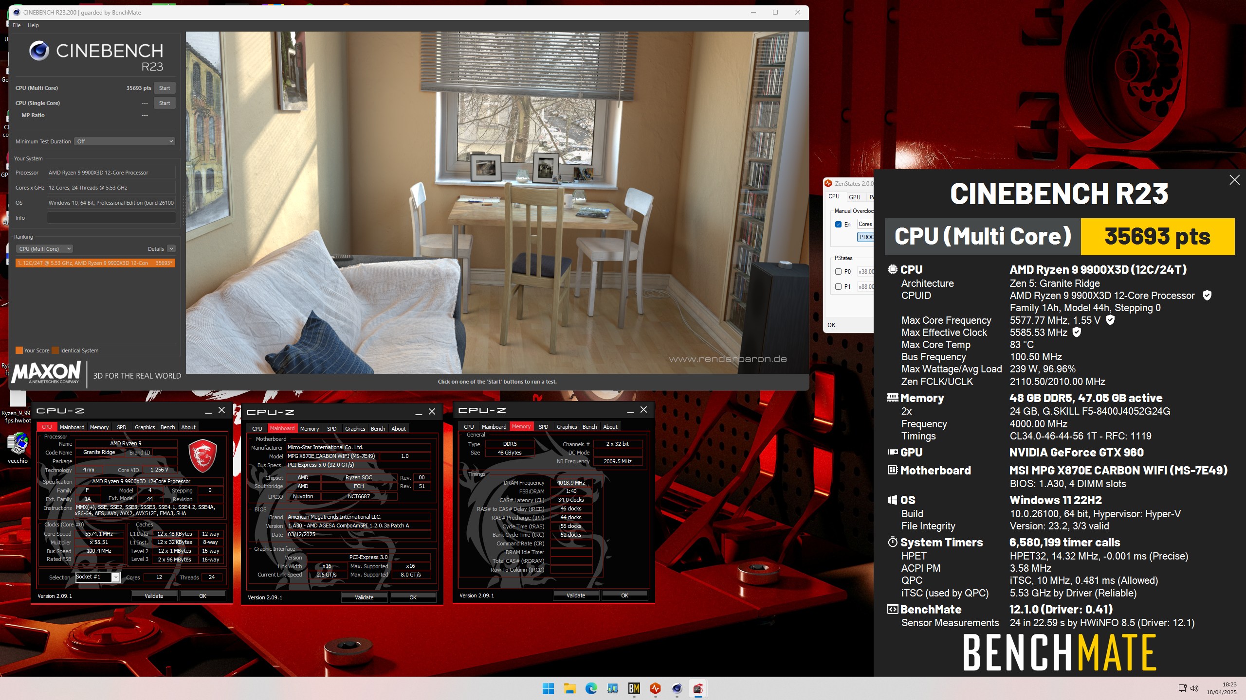Open the File menu in Cinebench
The image size is (1246, 700).
click(17, 25)
